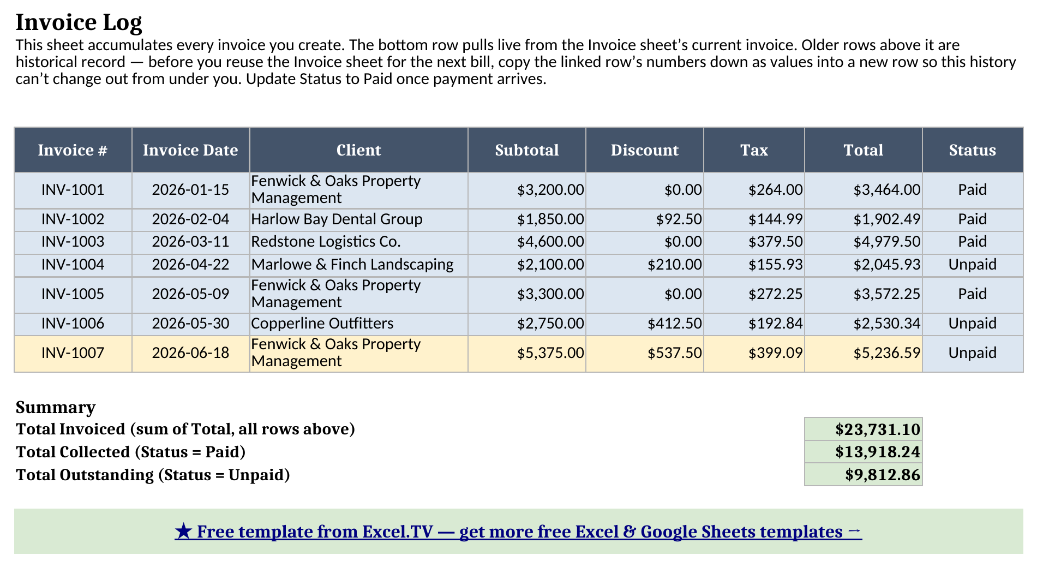This screenshot has height=567, width=1037.
Task: Click the Invoice Log title
Action: pyautogui.click(x=79, y=22)
